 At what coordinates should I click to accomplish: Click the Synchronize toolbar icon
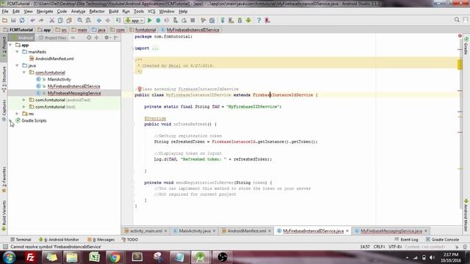click(22, 21)
